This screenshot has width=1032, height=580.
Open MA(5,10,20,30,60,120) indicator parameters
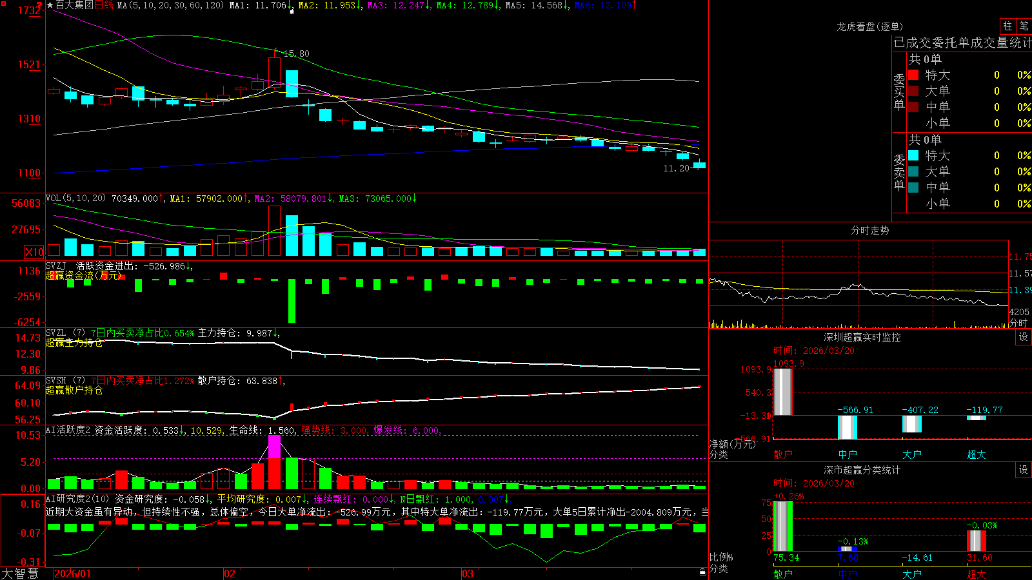tap(170, 5)
